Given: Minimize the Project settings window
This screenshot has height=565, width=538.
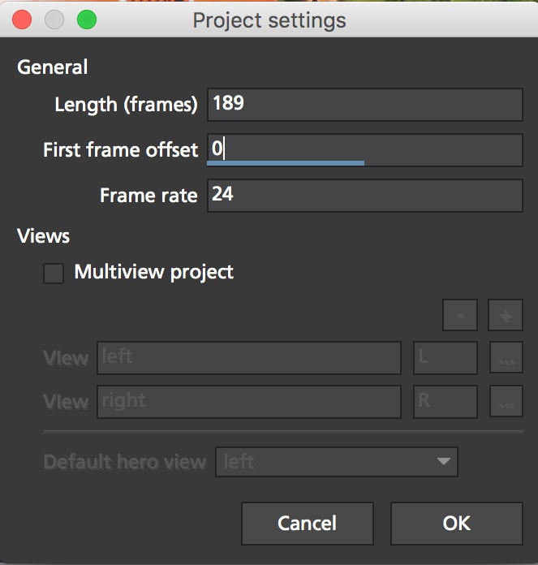Looking at the screenshot, I should tap(54, 19).
